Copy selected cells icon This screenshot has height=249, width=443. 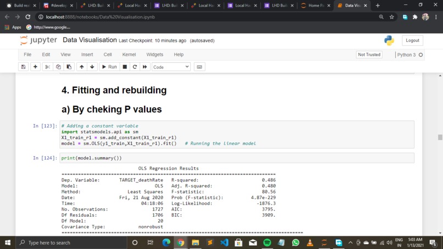pyautogui.click(x=58, y=67)
